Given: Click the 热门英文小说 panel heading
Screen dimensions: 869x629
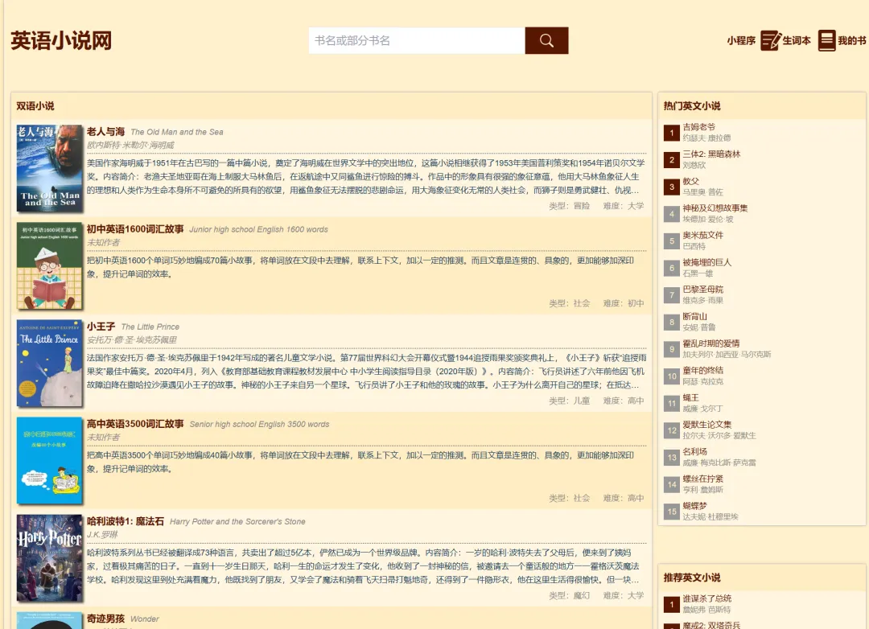Looking at the screenshot, I should pos(692,106).
